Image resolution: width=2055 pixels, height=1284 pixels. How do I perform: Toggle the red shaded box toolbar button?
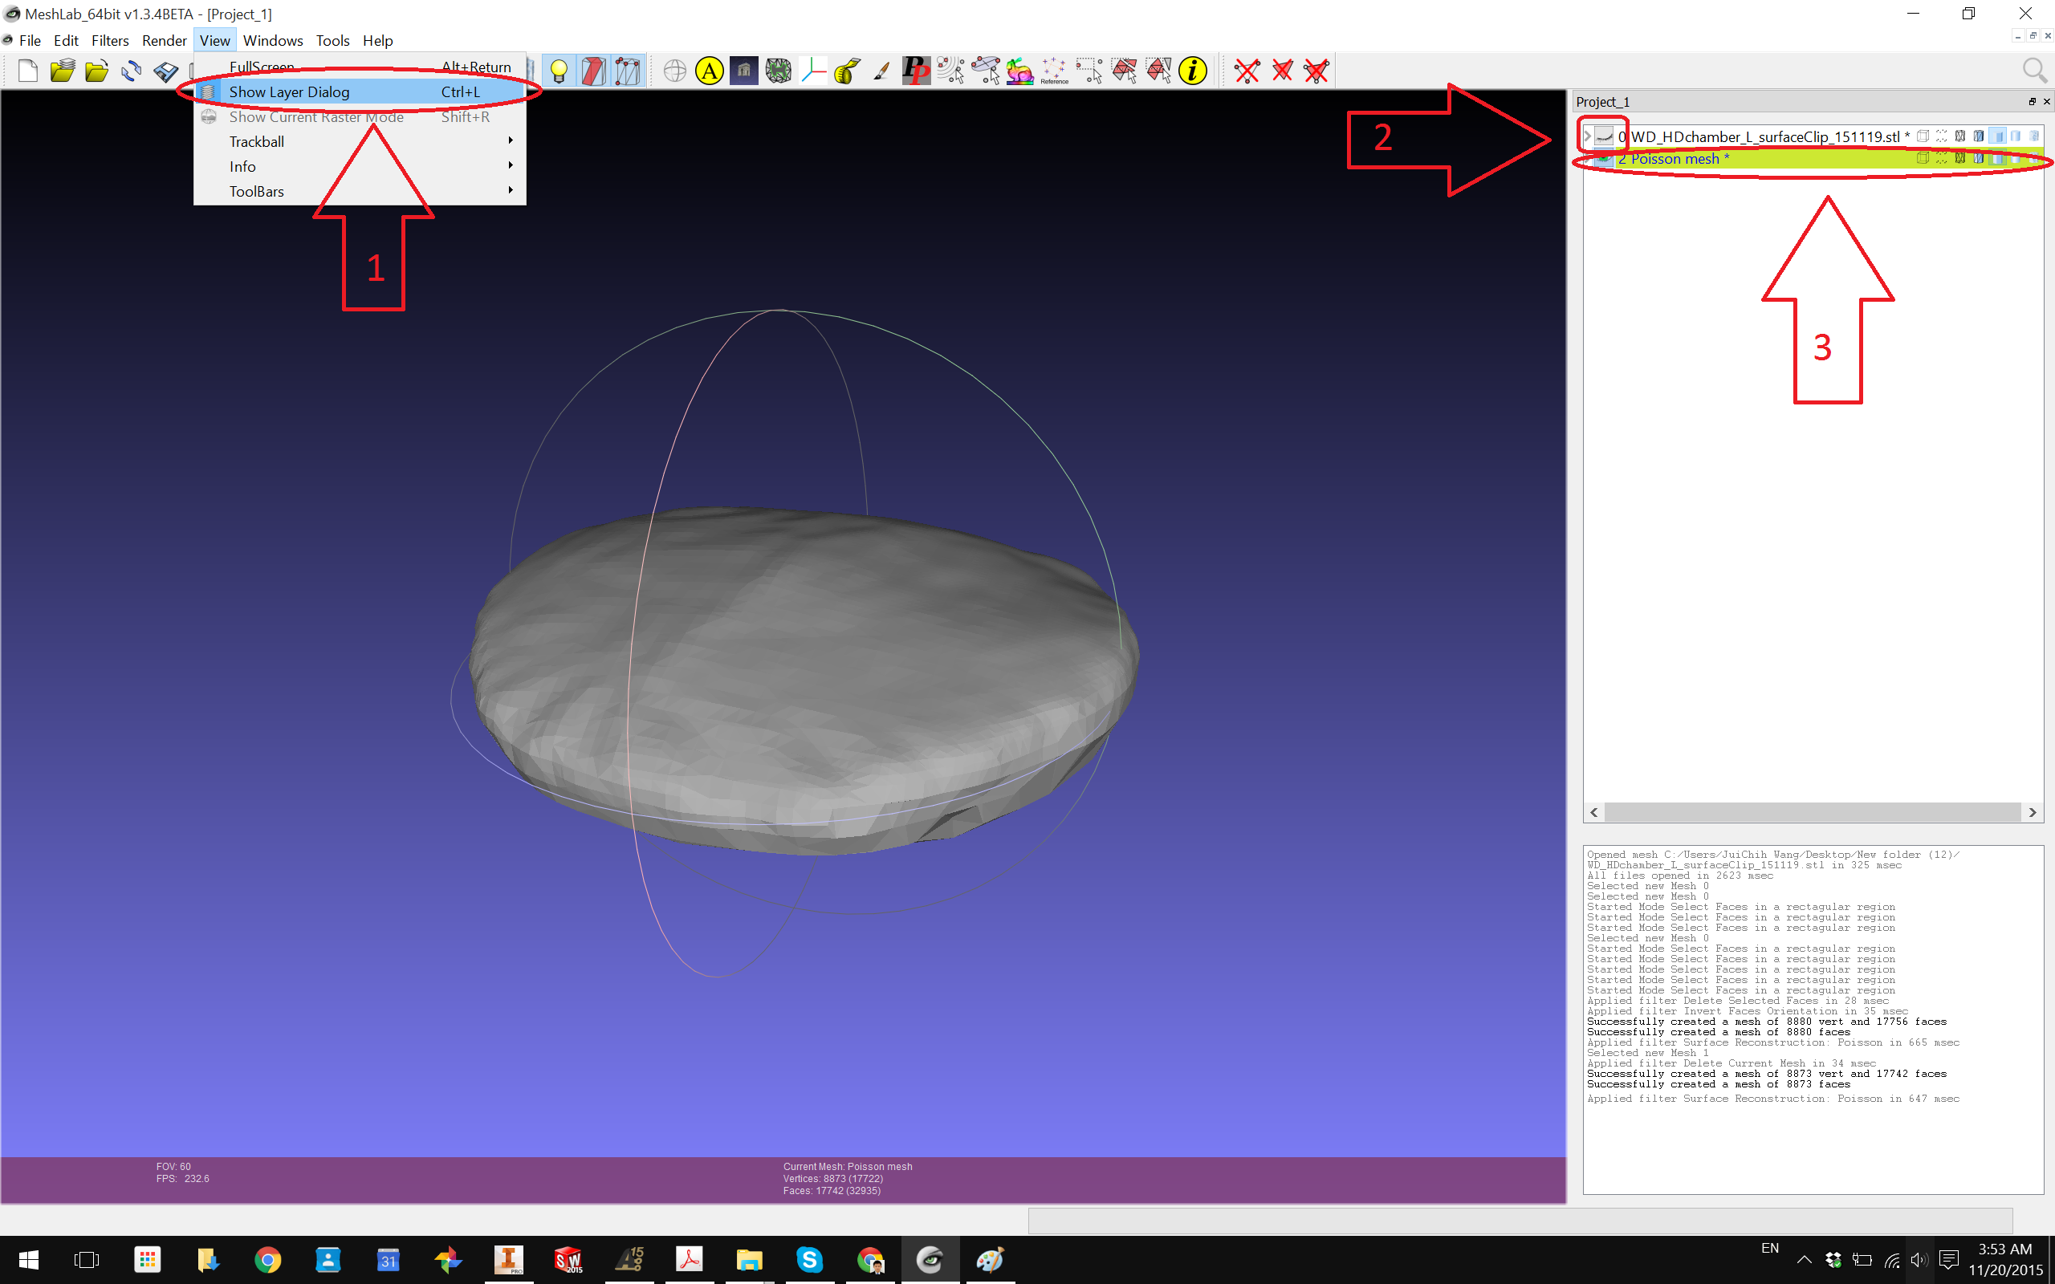(593, 71)
